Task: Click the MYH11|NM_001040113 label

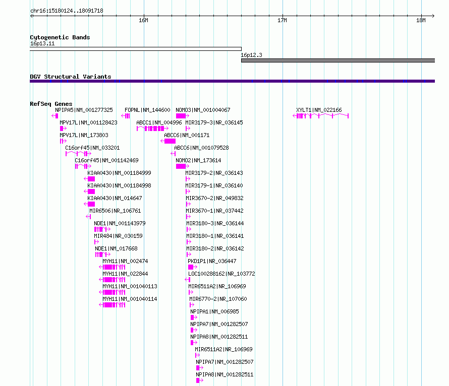Action: (130, 286)
